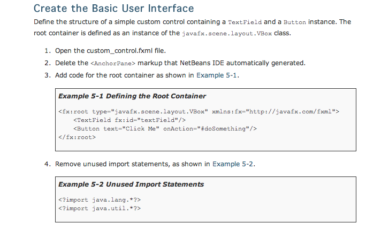The height and width of the screenshot is (231, 366).
Task: Click the opening <fx:root type=...> code line
Action: click(x=198, y=111)
